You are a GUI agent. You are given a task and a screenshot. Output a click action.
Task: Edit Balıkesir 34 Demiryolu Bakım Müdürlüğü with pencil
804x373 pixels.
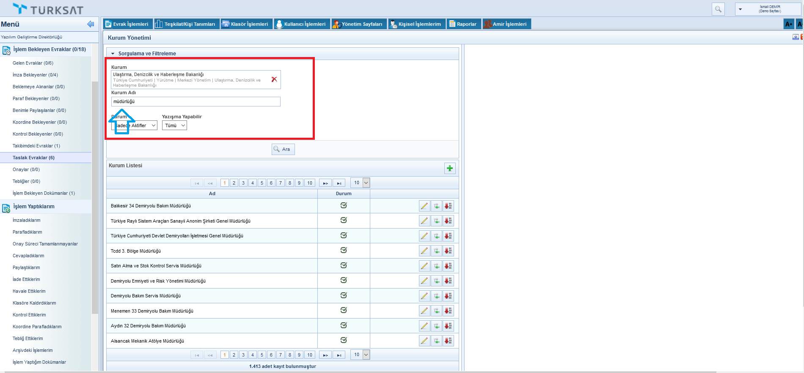pos(424,206)
